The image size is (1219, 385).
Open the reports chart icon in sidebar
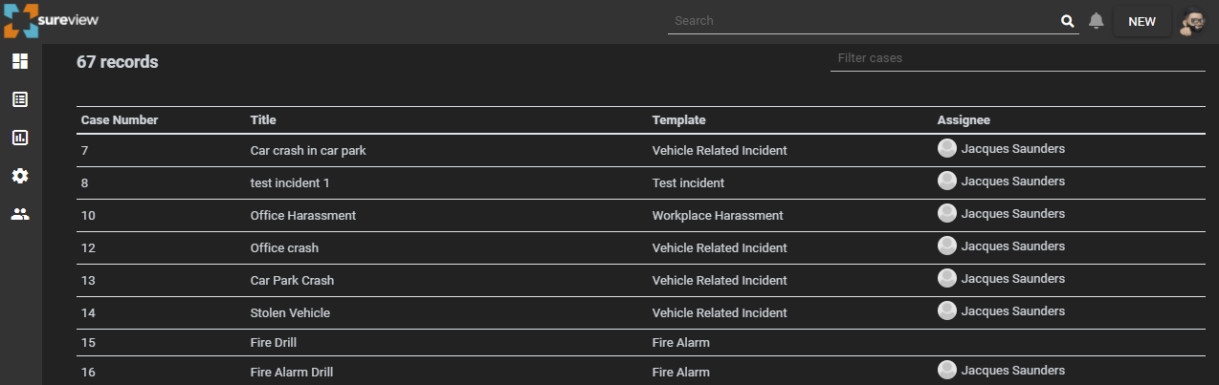pyautogui.click(x=20, y=138)
